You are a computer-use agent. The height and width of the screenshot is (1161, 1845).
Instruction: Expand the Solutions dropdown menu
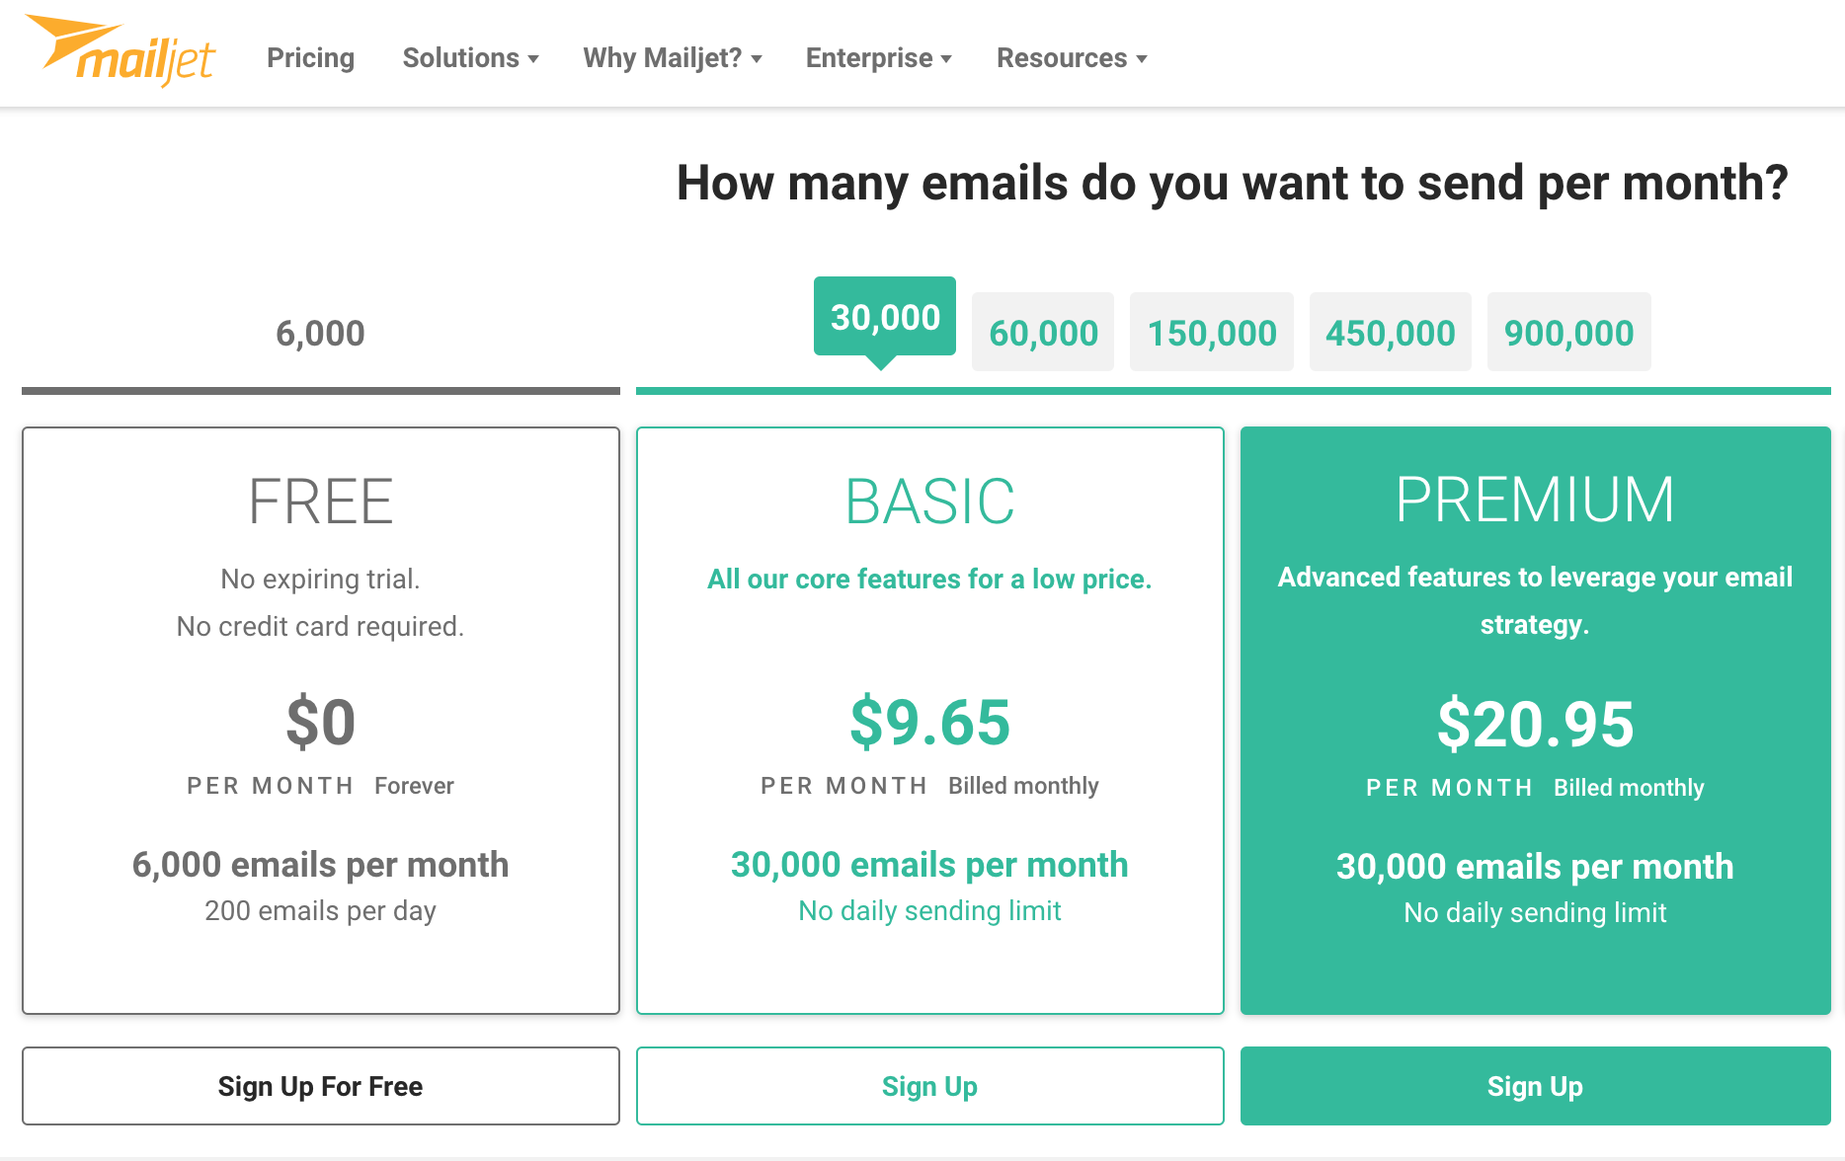(x=470, y=57)
